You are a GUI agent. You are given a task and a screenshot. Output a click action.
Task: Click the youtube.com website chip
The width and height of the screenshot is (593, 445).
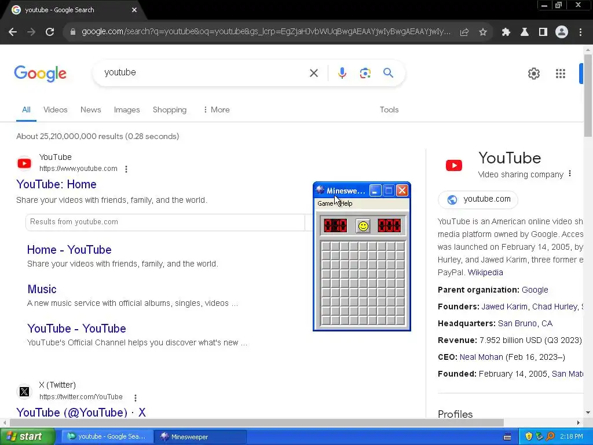478,199
